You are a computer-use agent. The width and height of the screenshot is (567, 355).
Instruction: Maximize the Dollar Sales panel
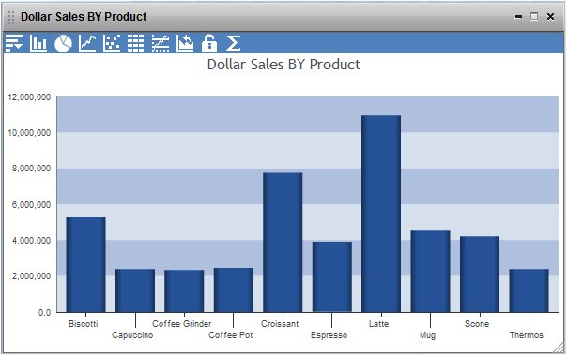point(534,16)
